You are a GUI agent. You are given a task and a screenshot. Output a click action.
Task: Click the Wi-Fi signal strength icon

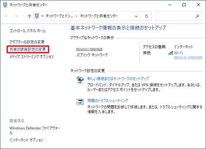(x=171, y=53)
